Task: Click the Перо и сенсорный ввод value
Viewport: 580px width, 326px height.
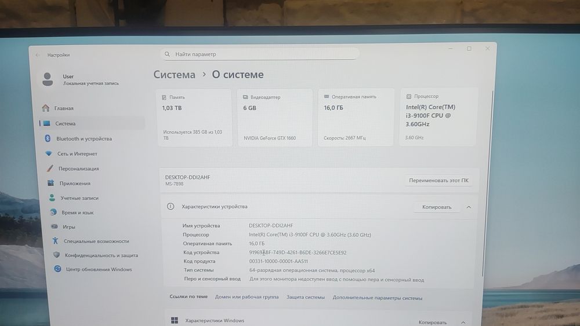Action: [336, 280]
